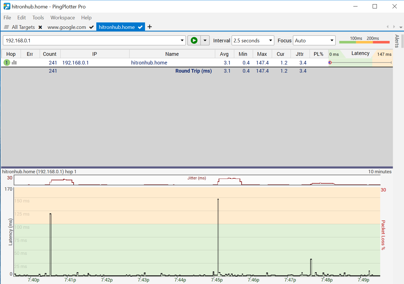Click the IP column header
The height and width of the screenshot is (284, 404).
point(95,54)
